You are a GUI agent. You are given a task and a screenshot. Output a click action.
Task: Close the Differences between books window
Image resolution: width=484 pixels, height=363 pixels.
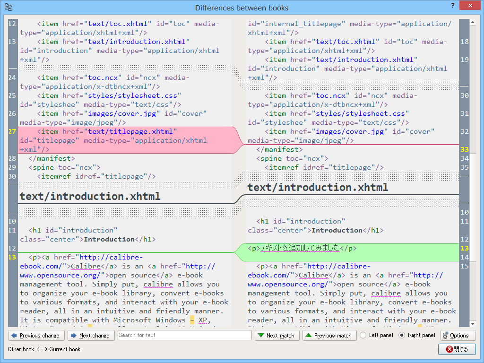(470, 5)
